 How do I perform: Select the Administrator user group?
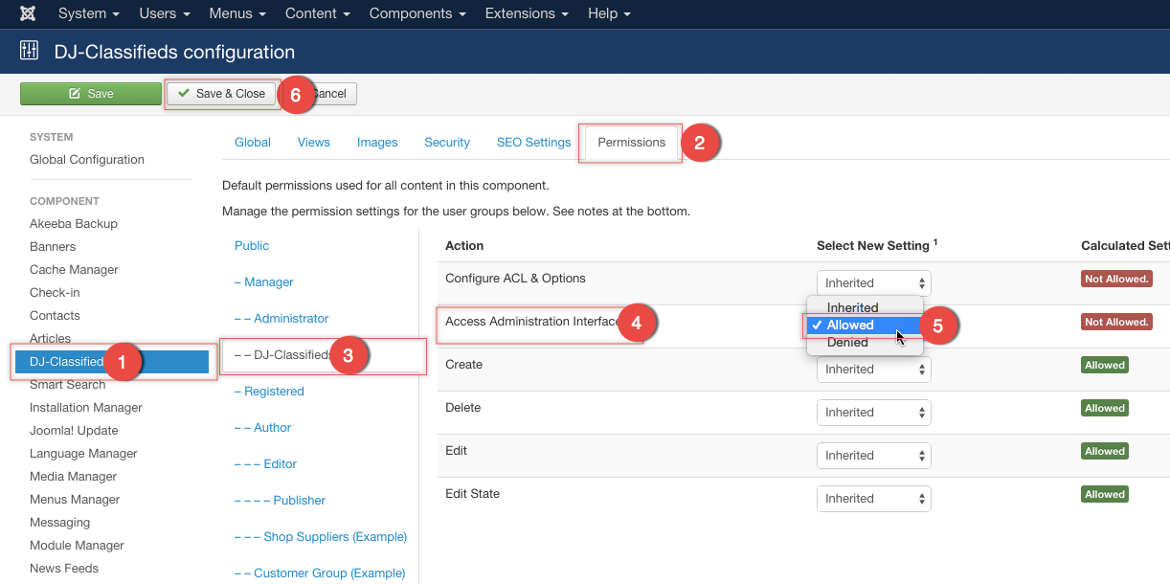pos(281,319)
